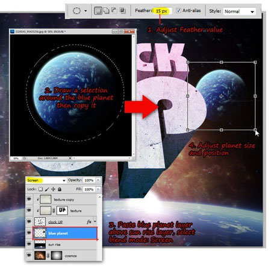Viewport: 271px width, 269px height.
Task: Uncheck the Anti-alias checkbox
Action: point(178,10)
